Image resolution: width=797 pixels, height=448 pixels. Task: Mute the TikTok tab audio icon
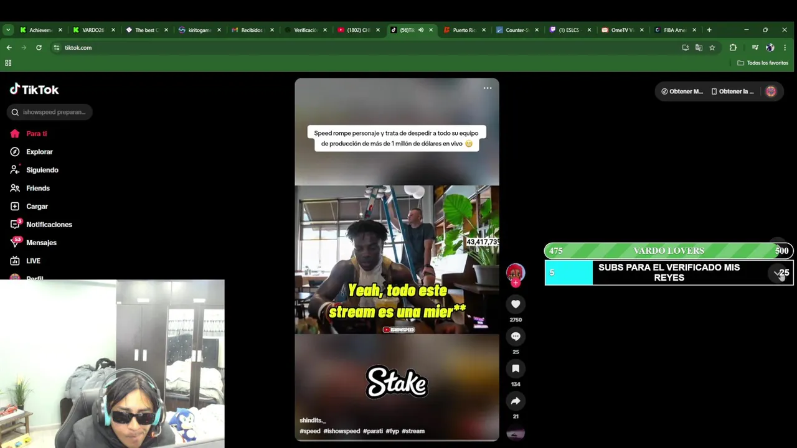point(421,30)
